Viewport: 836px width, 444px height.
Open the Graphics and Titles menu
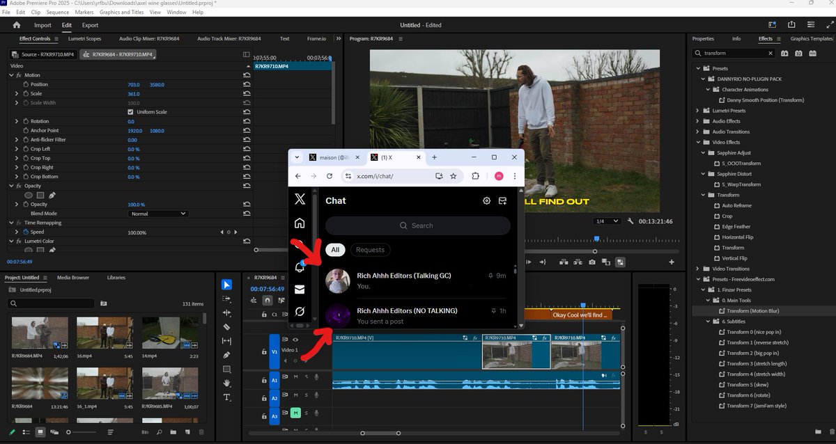click(121, 12)
